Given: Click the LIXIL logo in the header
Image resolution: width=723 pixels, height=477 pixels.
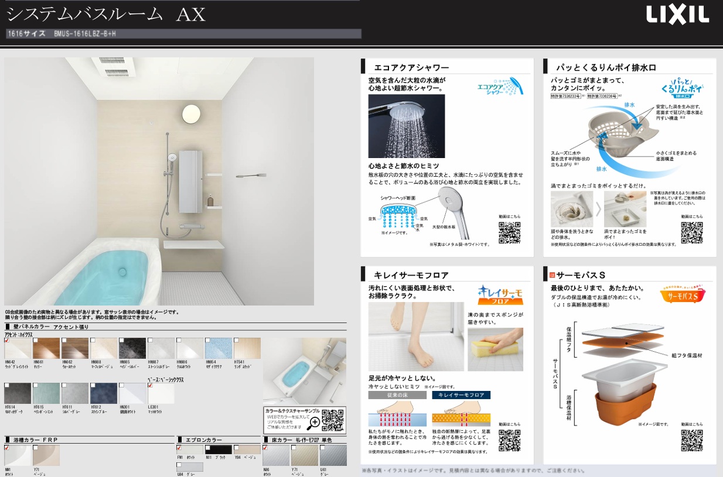Looking at the screenshot, I should click(x=677, y=15).
